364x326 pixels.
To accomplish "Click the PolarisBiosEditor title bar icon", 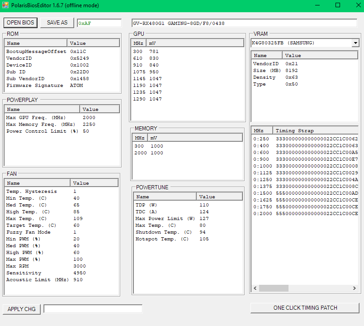I will pos(5,5).
